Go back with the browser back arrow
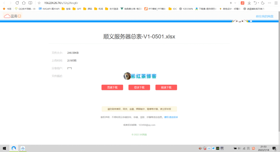The width and height of the screenshot is (280, 152). (x=4, y=3)
